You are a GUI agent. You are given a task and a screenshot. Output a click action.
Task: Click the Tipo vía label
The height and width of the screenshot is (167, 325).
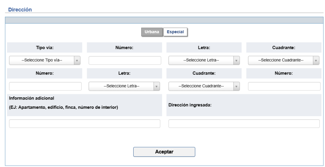coord(45,48)
